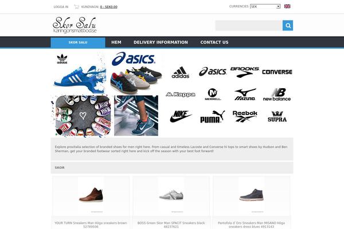Select the Nike brand logo
Viewport: 344px width, 229px height.
coord(181,116)
